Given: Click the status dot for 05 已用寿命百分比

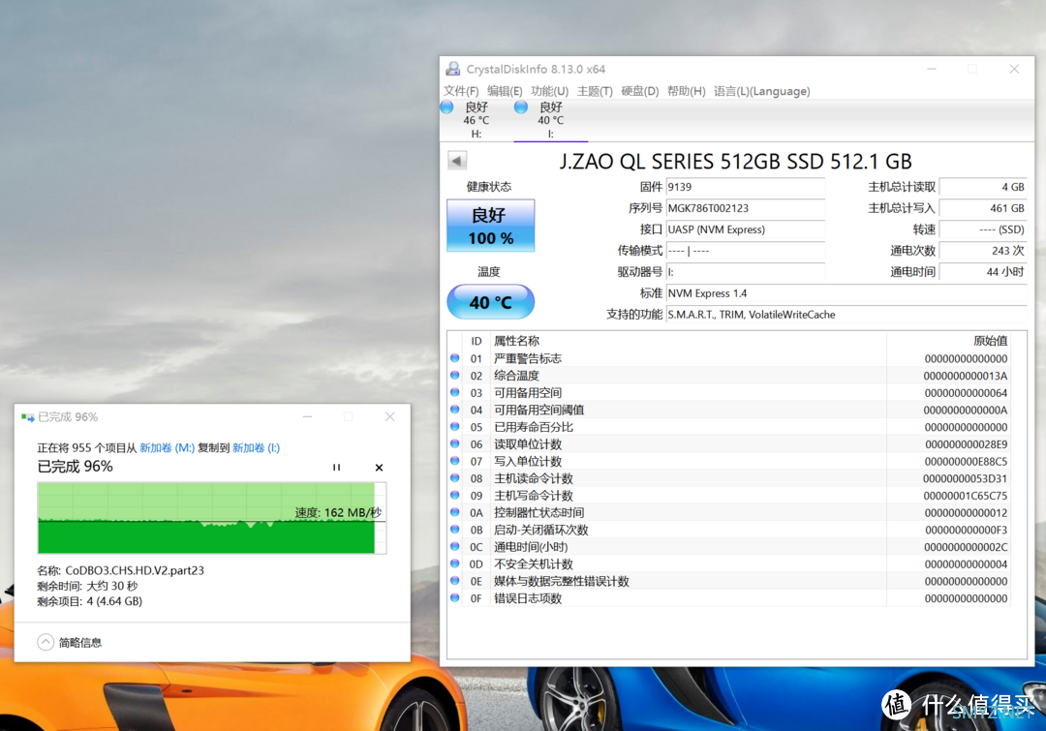Looking at the screenshot, I should [455, 427].
